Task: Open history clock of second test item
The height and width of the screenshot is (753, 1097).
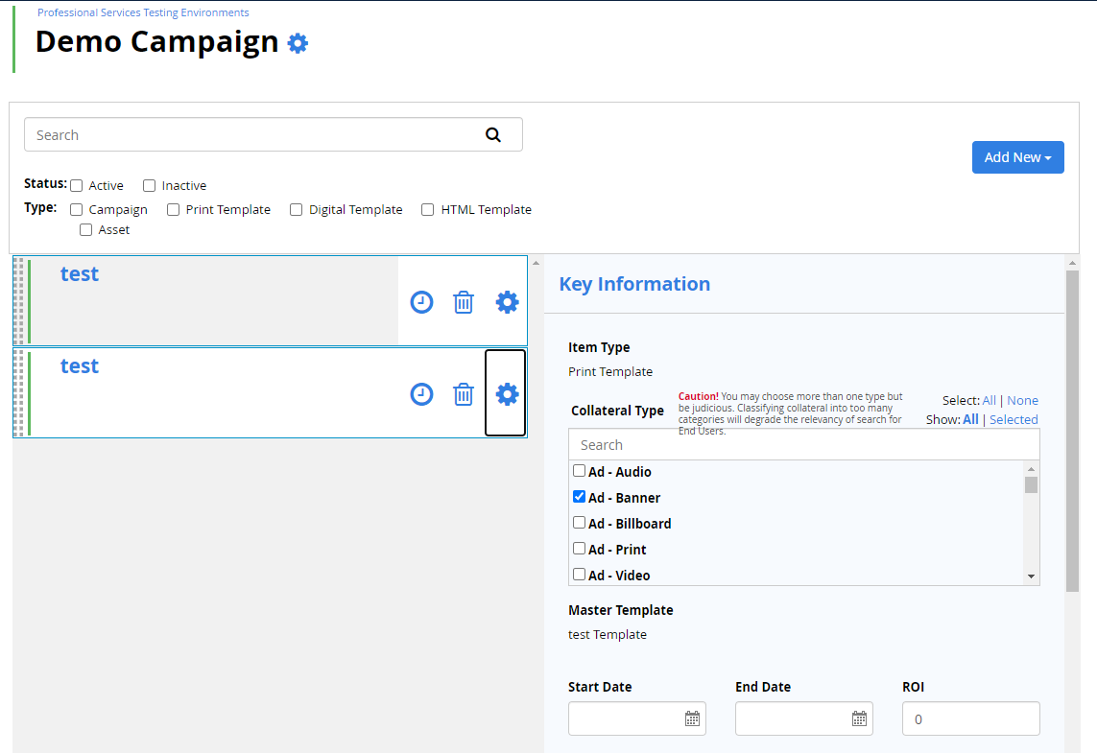Action: click(421, 394)
